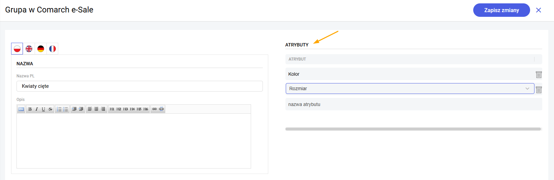The height and width of the screenshot is (180, 554).
Task: Delete the Rozmiar attribute row
Action: coord(539,89)
